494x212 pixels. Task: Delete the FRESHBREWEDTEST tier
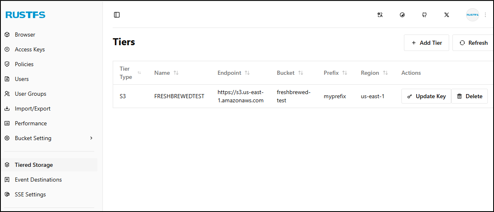(469, 96)
